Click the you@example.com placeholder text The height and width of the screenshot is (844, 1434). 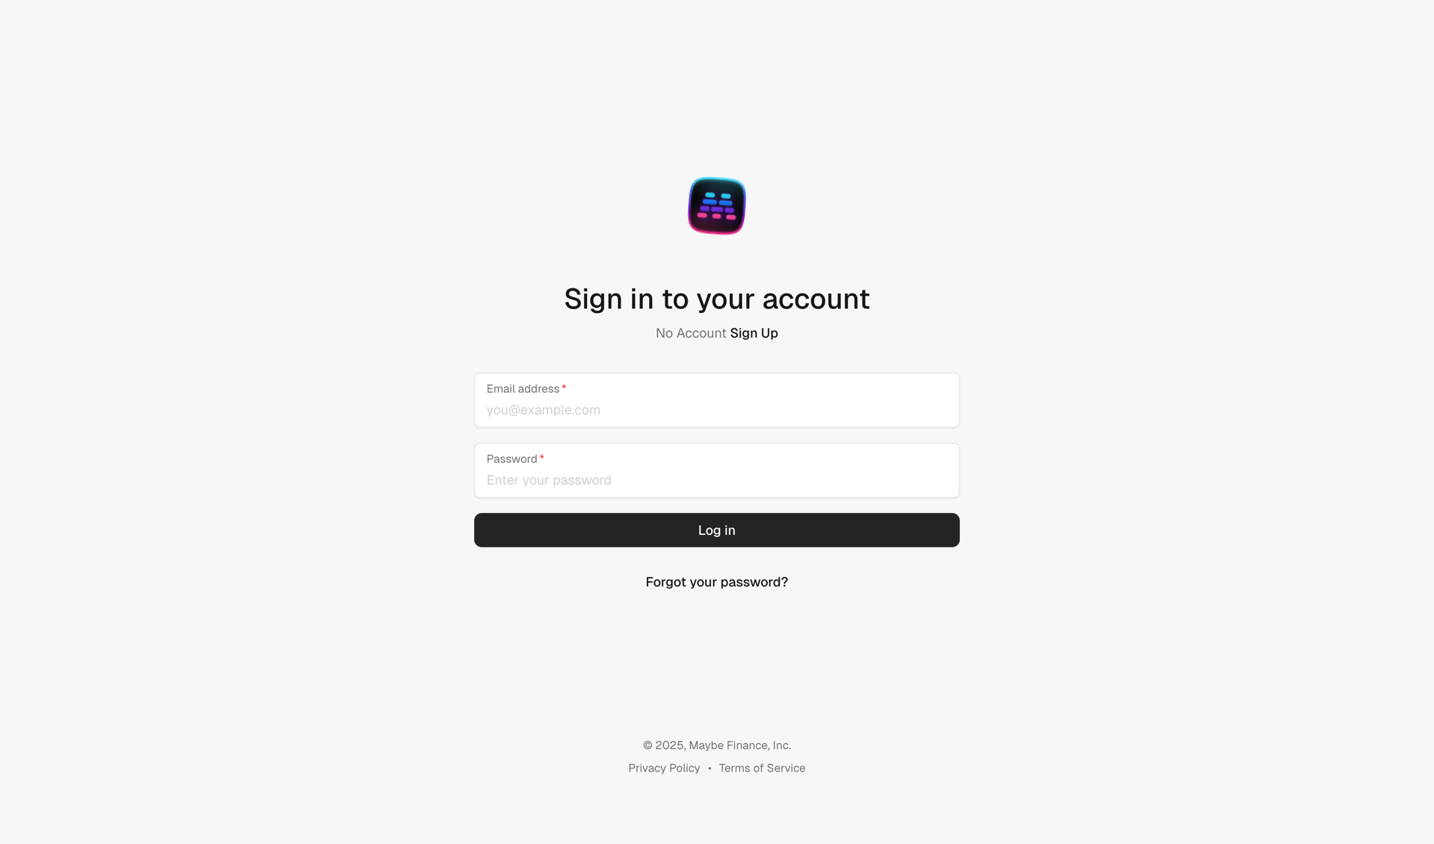click(x=543, y=410)
